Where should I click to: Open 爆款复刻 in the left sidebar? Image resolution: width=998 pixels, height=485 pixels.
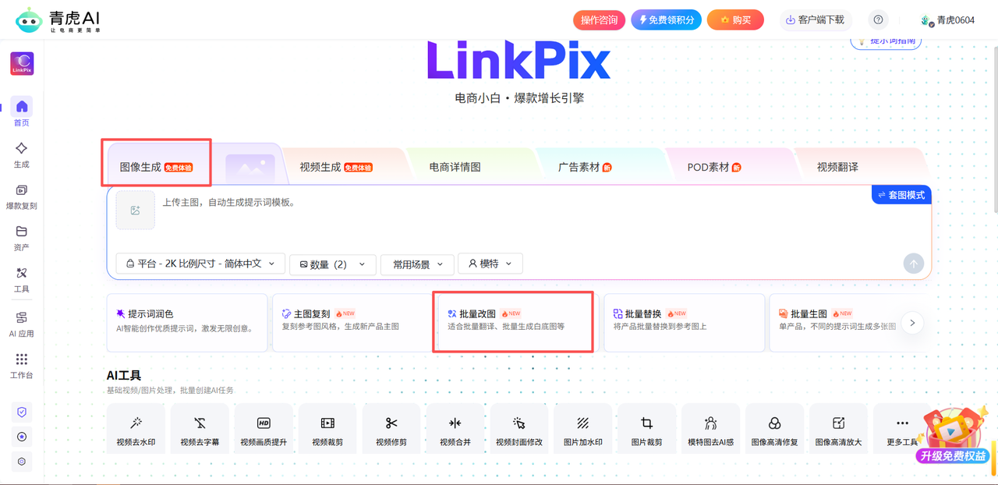click(22, 196)
